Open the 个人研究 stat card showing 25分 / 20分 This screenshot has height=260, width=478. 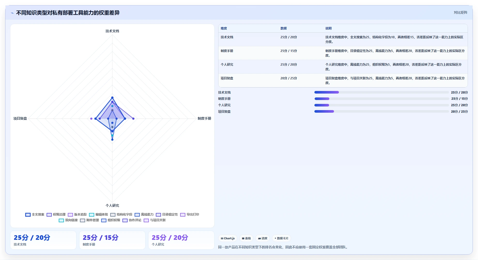[x=181, y=240]
